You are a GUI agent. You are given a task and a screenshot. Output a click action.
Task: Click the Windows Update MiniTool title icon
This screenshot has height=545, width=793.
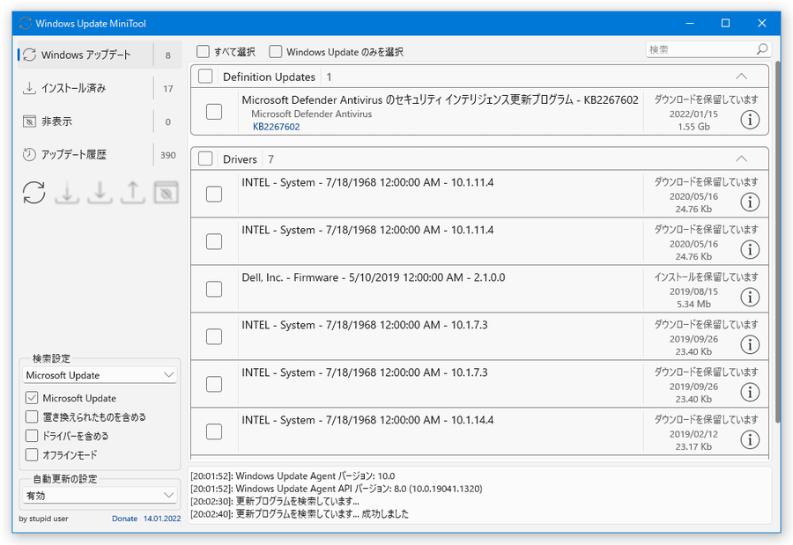pyautogui.click(x=25, y=23)
